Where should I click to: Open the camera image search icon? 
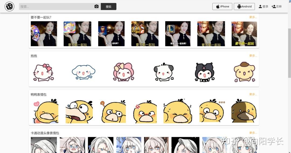tap(96, 6)
